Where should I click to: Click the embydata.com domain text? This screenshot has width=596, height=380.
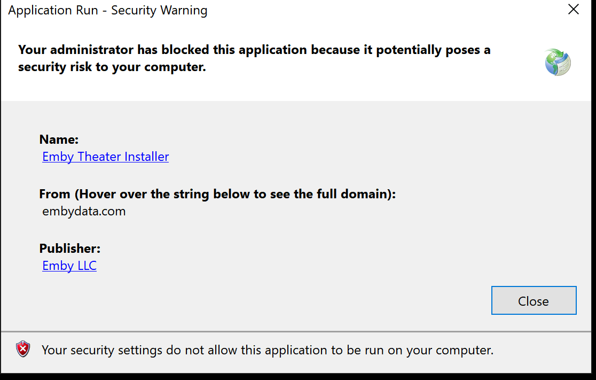pos(84,211)
